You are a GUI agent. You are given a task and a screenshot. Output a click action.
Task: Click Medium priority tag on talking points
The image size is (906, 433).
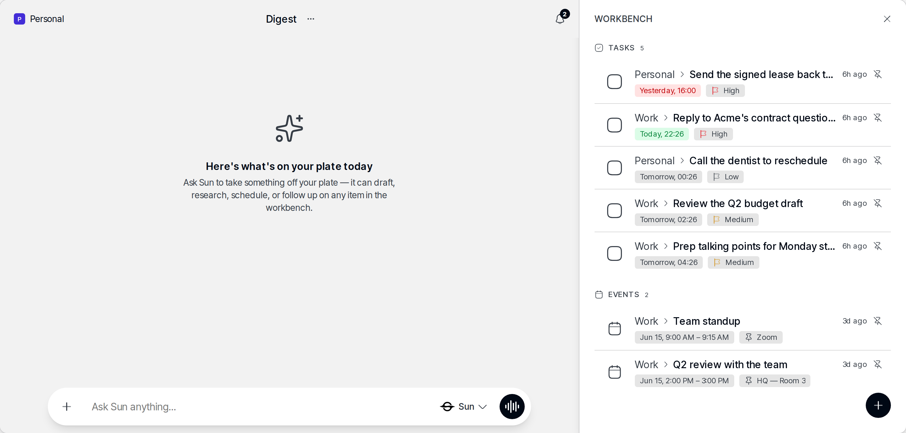click(733, 262)
